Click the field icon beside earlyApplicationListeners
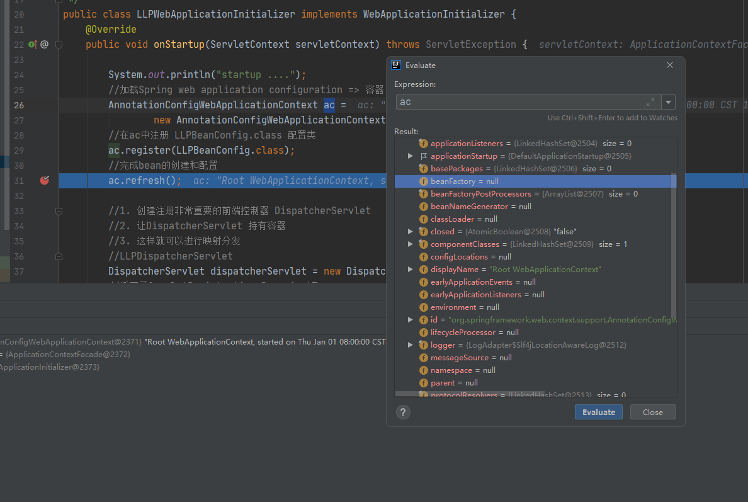The image size is (748, 502). 423,294
